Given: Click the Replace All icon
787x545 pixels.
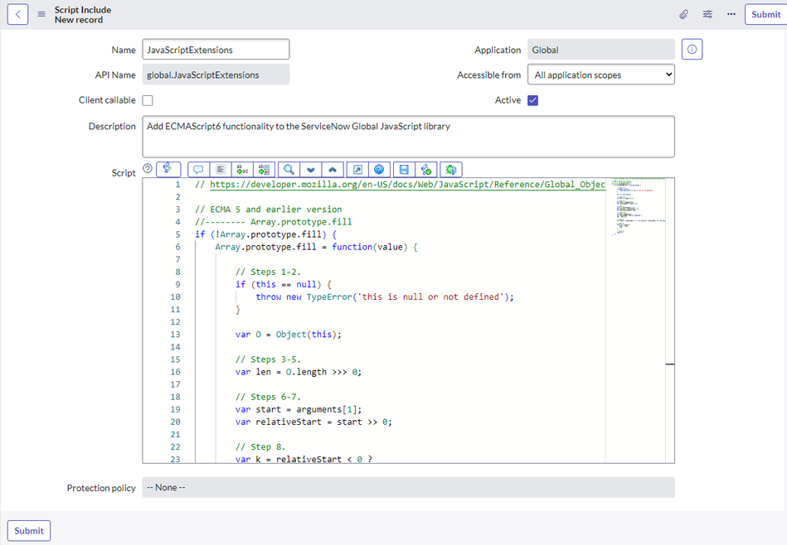Looking at the screenshot, I should click(x=265, y=170).
